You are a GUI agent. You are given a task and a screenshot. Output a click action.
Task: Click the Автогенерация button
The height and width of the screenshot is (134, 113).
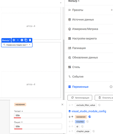click(x=80, y=98)
